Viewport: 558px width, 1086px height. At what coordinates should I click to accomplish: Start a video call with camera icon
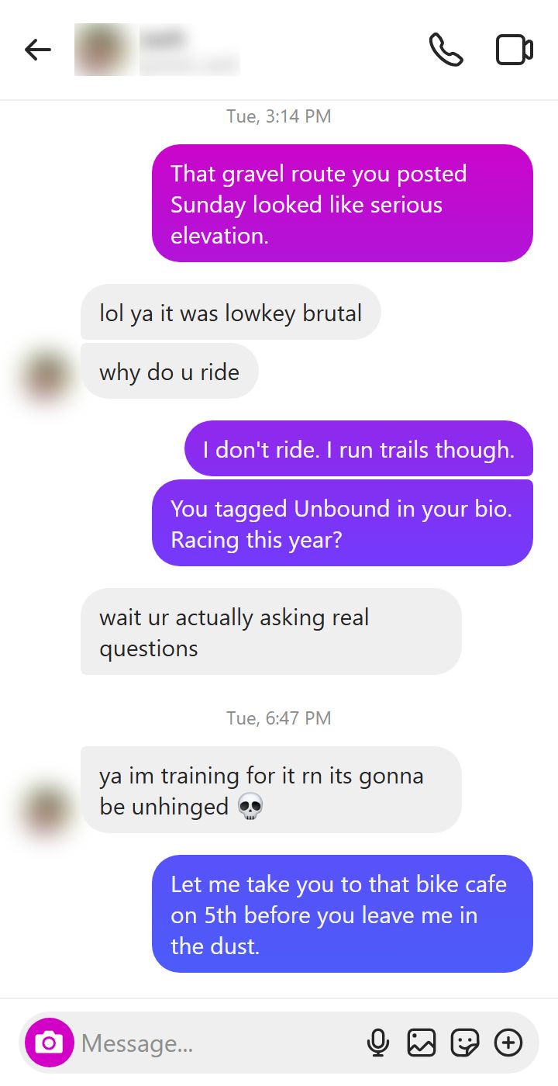pos(514,50)
